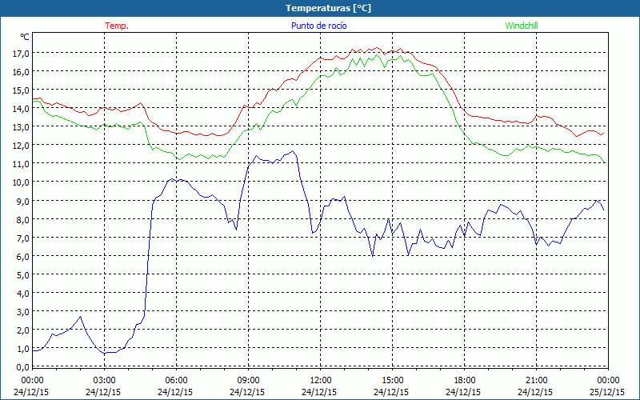Click the 03:00 time axis label

pos(105,380)
